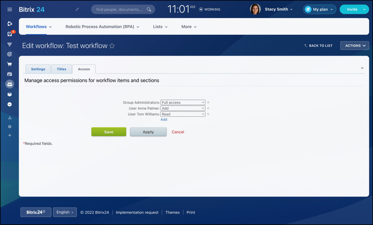The image size is (373, 225).
Task: Remove User Tom Williams permission row
Action: pyautogui.click(x=208, y=114)
